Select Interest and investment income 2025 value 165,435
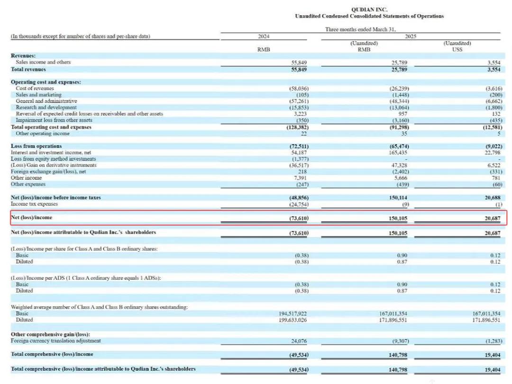Screen dimensions: 512x384 pos(398,153)
